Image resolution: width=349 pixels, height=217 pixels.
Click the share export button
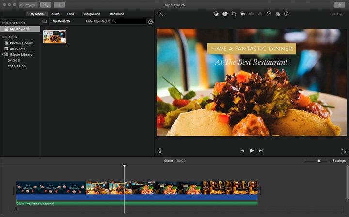click(x=339, y=4)
